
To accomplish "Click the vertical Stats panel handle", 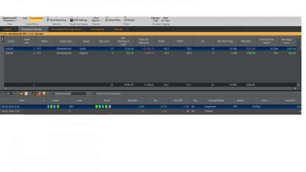I will click(x=2, y=39).
